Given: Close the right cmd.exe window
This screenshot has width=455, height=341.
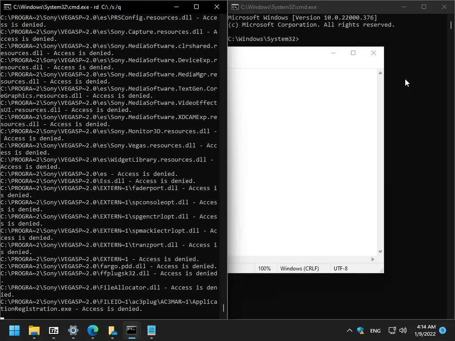Looking at the screenshot, I should point(444,7).
